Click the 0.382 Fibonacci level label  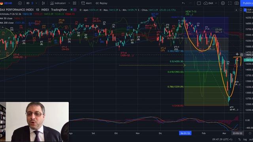pyautogui.click(x=176, y=51)
